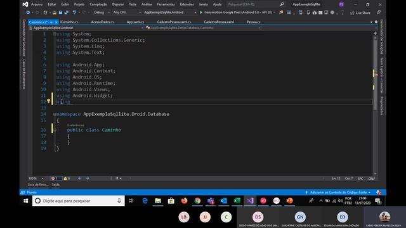The width and height of the screenshot is (406, 228).
Task: Click the warning count triangle indicator
Action: (67, 179)
